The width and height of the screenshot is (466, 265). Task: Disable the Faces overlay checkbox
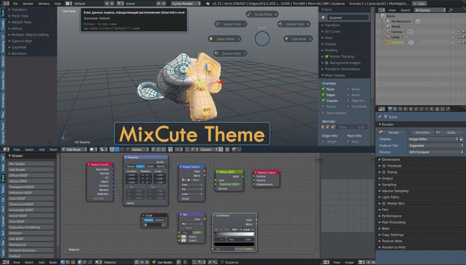323,89
